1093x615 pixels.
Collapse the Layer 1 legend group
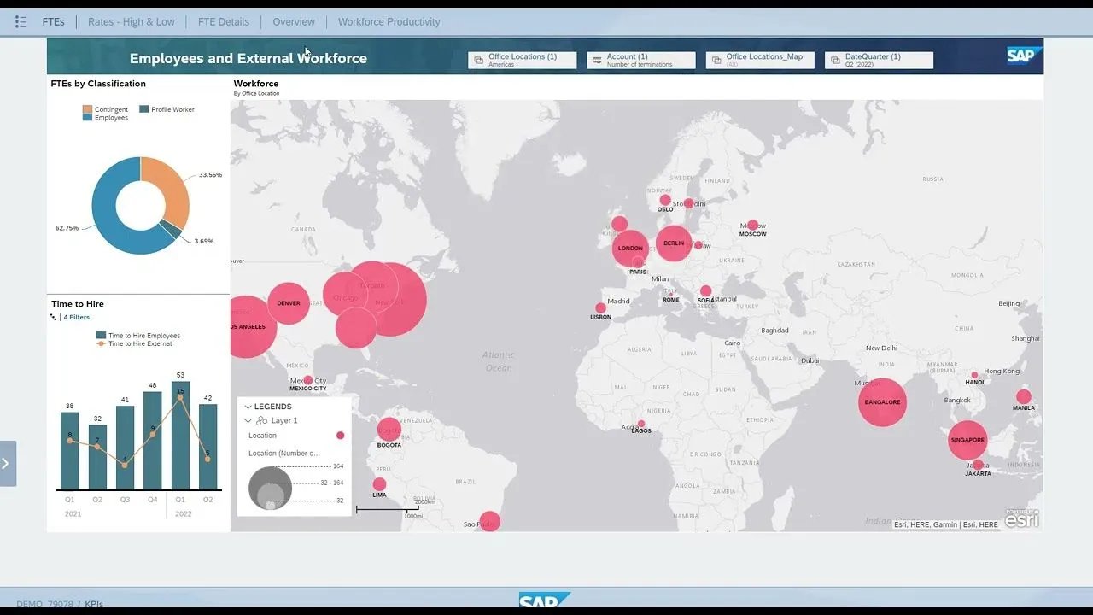coord(248,421)
